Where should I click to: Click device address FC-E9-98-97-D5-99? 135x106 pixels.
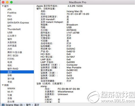tap(69, 89)
